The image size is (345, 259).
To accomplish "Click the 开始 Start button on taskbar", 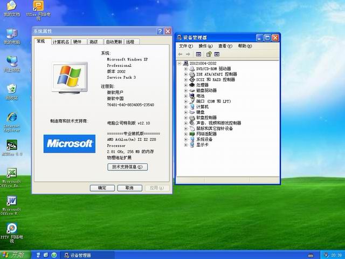I will [x=14, y=255].
